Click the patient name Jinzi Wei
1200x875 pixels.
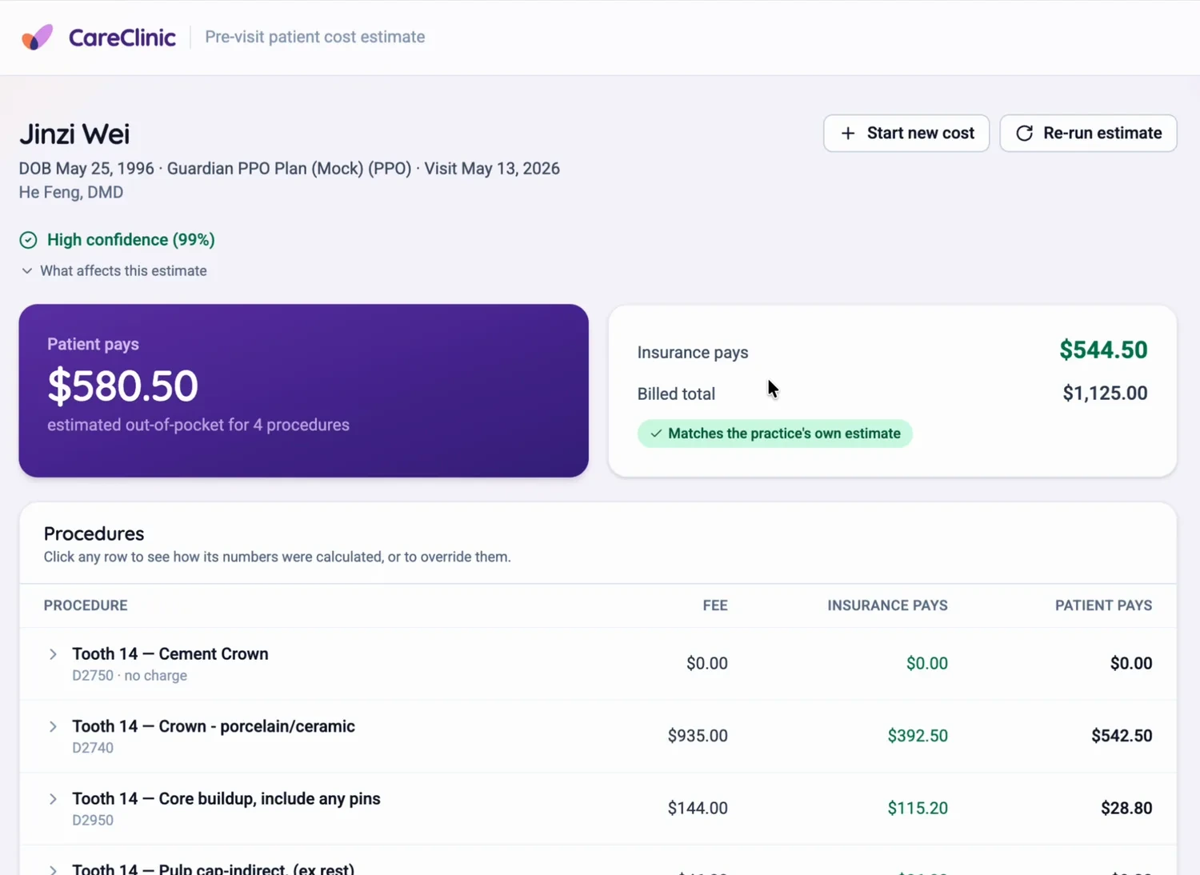pyautogui.click(x=74, y=134)
